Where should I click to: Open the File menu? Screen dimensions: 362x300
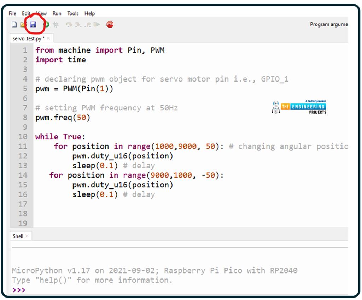[x=12, y=13]
